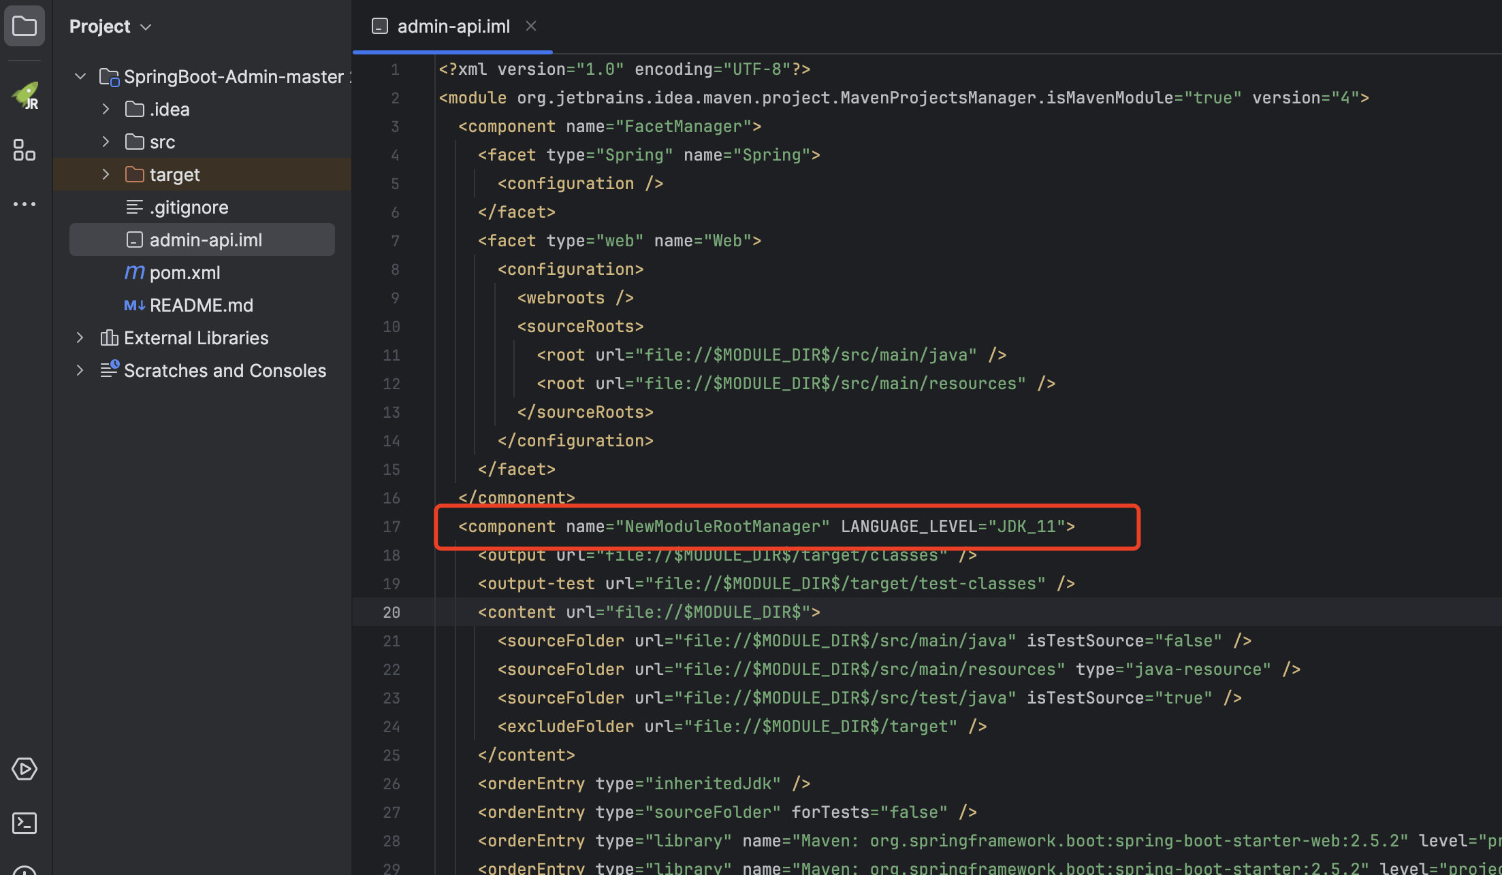Expand the target folder
This screenshot has height=875, width=1502.
coord(106,174)
